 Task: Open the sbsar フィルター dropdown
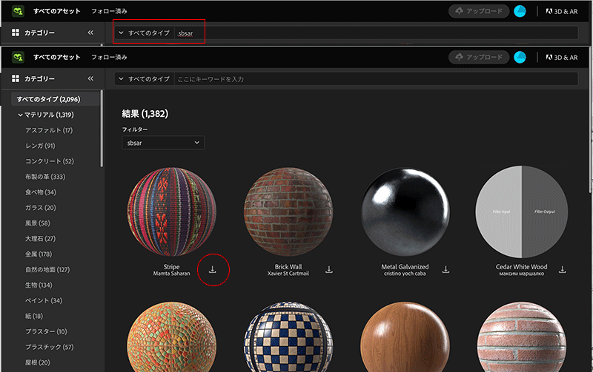[163, 142]
